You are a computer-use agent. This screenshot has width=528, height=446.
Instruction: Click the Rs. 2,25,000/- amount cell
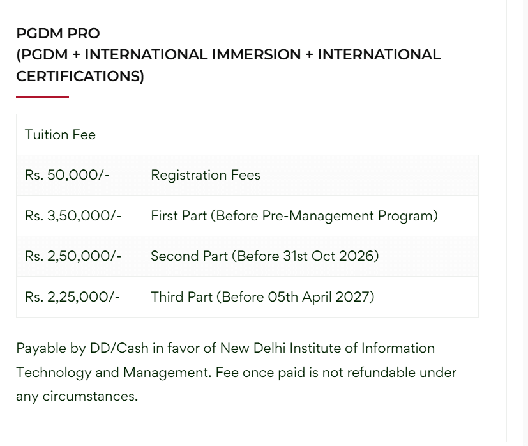pyautogui.click(x=72, y=297)
